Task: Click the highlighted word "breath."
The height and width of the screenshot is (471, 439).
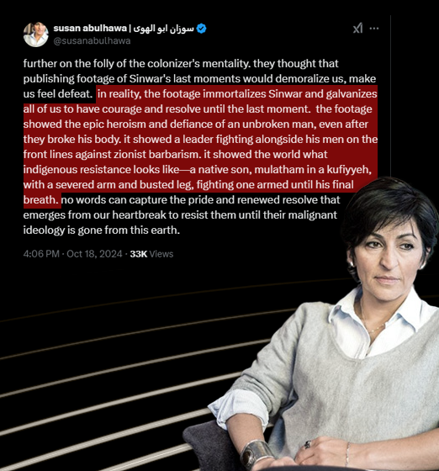Action: (x=41, y=200)
